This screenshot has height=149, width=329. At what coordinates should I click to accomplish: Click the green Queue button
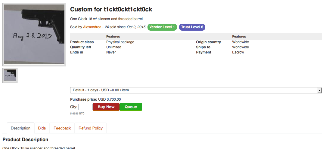[x=131, y=107]
